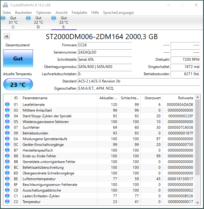Click status orb for Geräte-Einschaltvorgänge row
This screenshot has width=204, height=209.
click(x=7, y=144)
